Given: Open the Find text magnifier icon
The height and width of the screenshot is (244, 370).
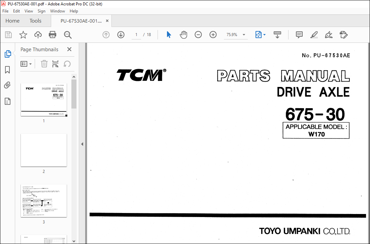Looking at the screenshot, I should (68, 35).
